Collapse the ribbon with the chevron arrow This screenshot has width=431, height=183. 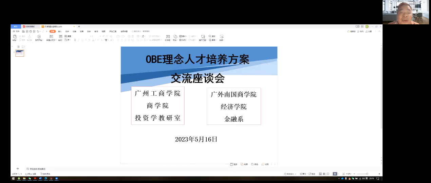[x=379, y=31]
